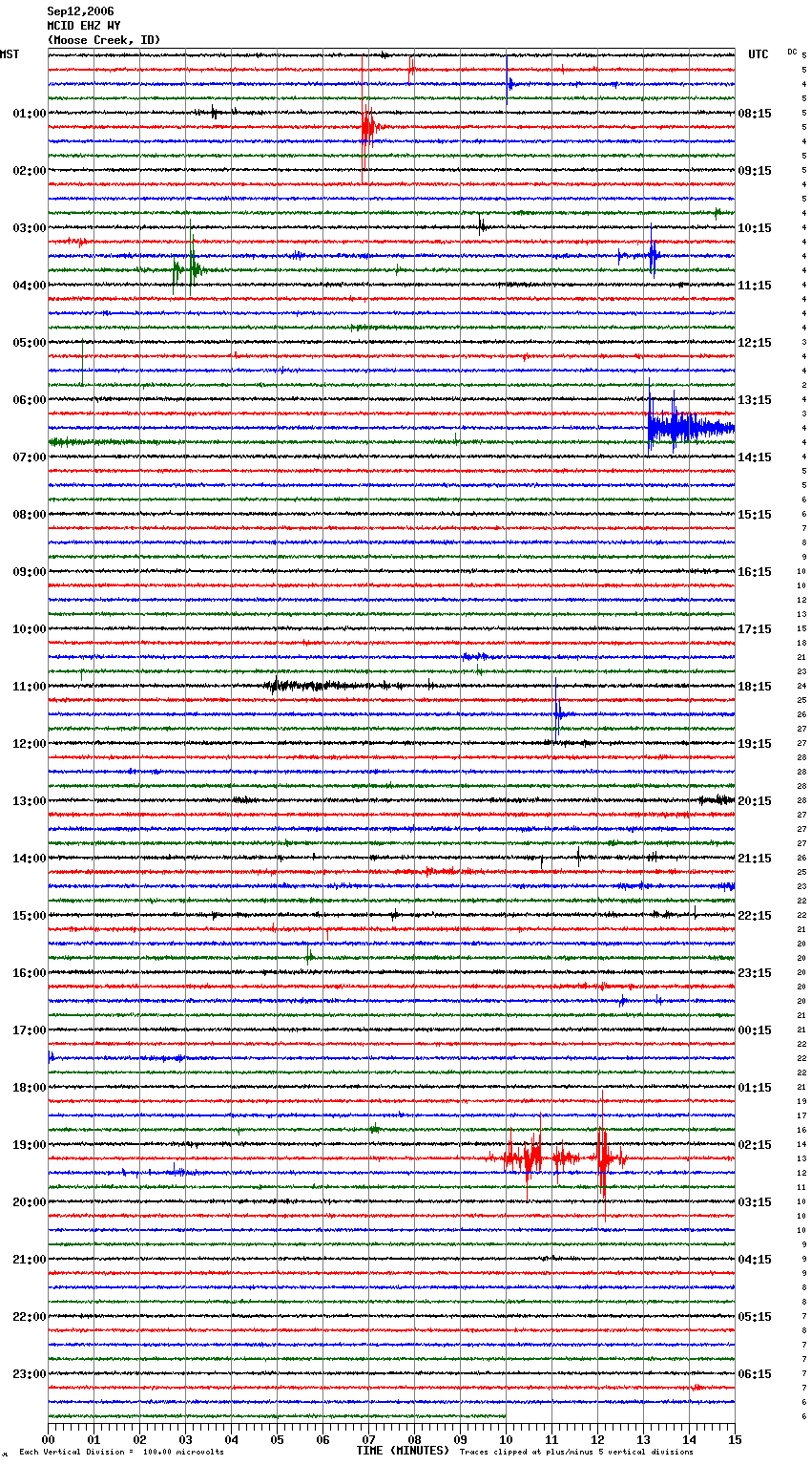Click the 'Each Vertical Division = 100.00 microvolts' note
Image resolution: width=811 pixels, height=1465 pixels.
[x=122, y=1452]
